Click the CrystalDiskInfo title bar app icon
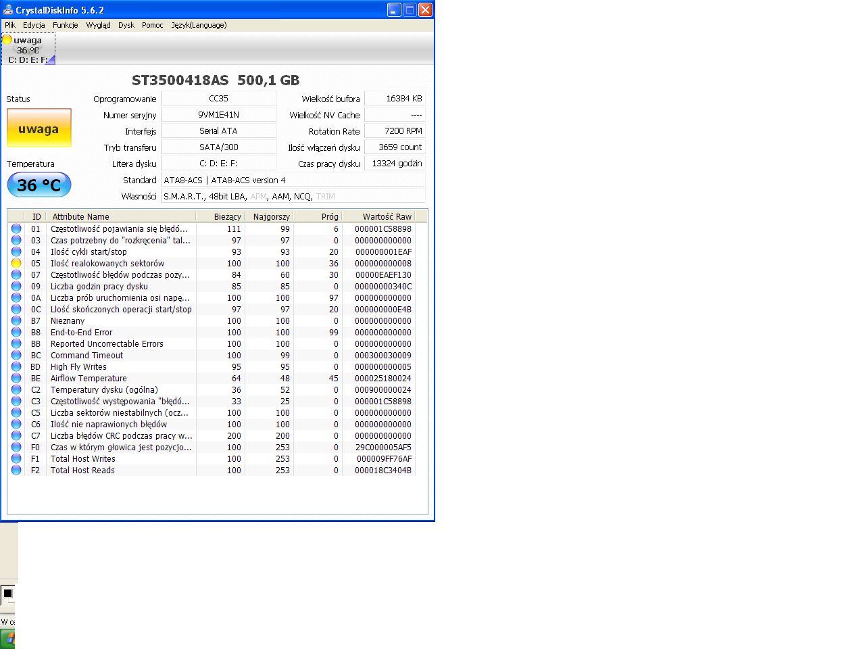 8,9
